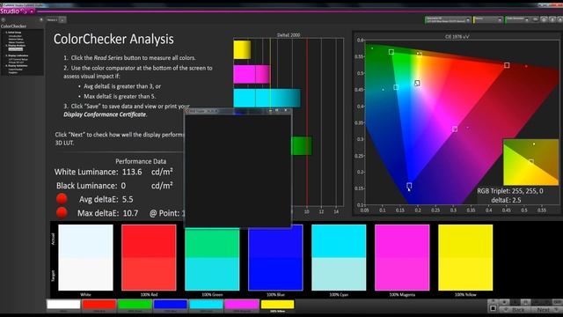Click the stop square icon beside Back
Screen dimensions: 563x317
[x=493, y=308]
